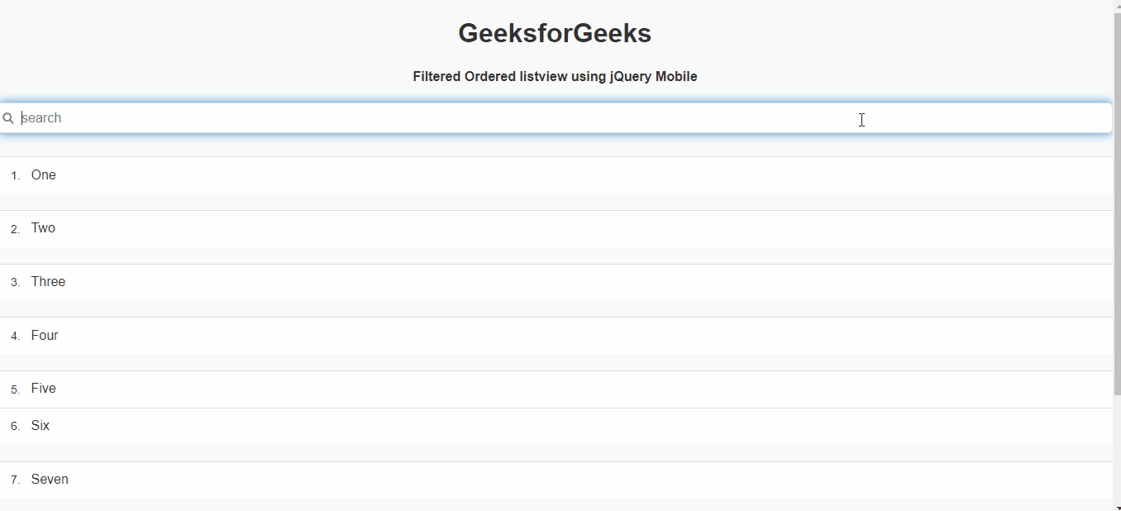Choose the Four entry in the list

coord(45,336)
